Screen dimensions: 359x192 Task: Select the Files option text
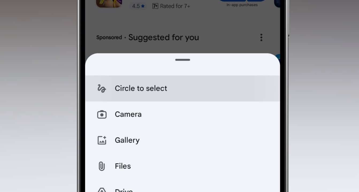(123, 166)
